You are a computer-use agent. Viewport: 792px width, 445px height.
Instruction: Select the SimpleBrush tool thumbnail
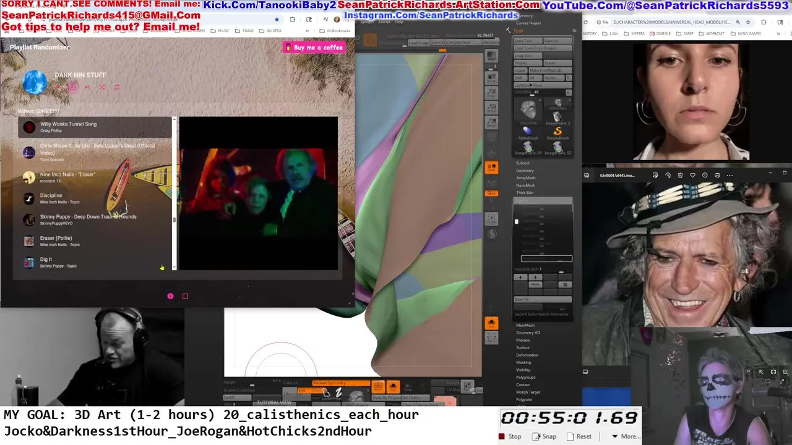[x=557, y=132]
